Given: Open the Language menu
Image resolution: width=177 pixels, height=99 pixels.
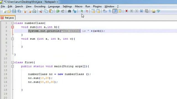Looking at the screenshot, I should [x=54, y=7].
